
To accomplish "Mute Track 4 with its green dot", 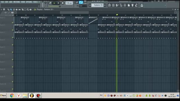I will coord(12,45).
